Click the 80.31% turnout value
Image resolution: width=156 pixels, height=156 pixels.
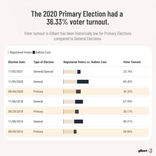[x=128, y=121]
